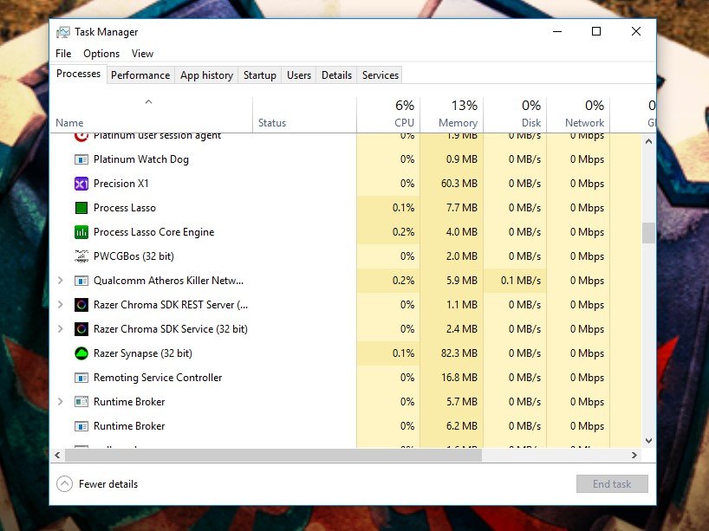Click the End task button
This screenshot has width=709, height=531.
point(612,484)
